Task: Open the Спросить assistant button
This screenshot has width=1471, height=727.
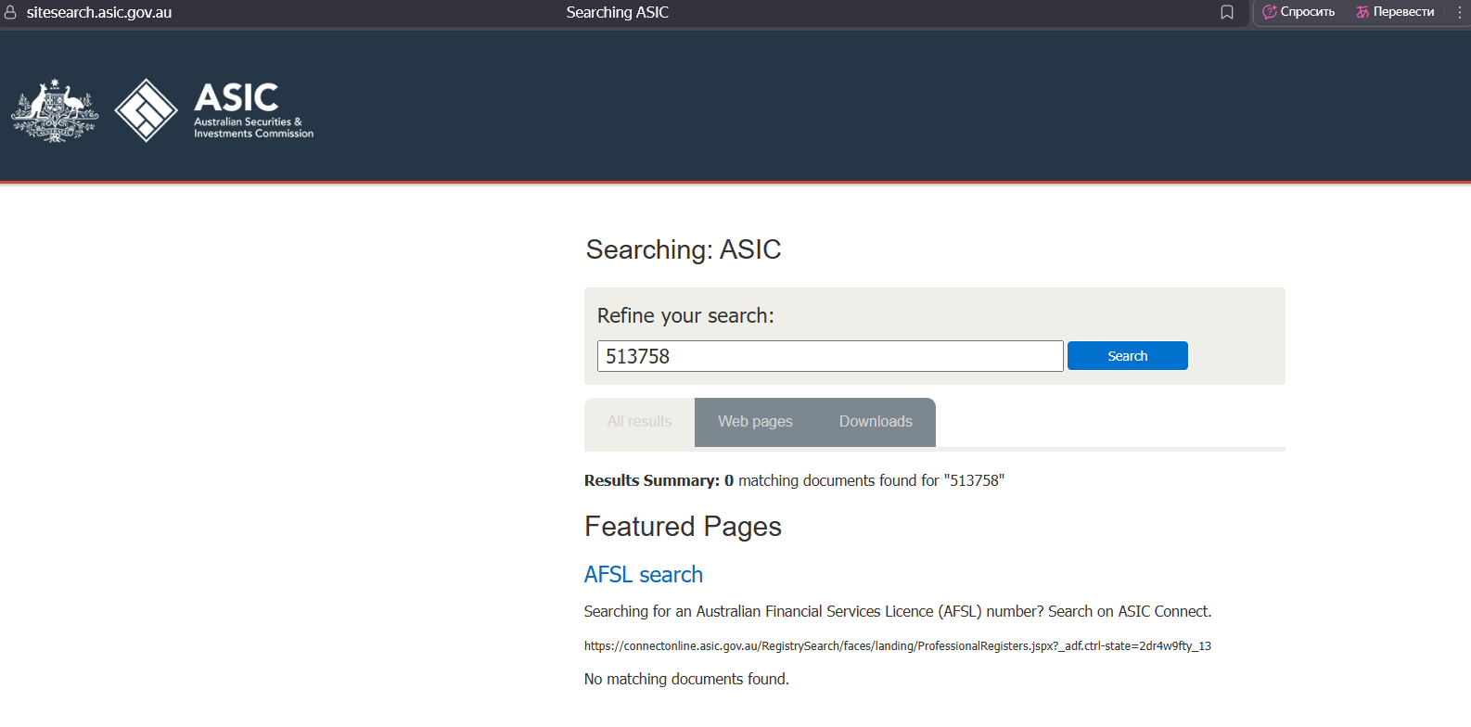Action: (x=1298, y=12)
